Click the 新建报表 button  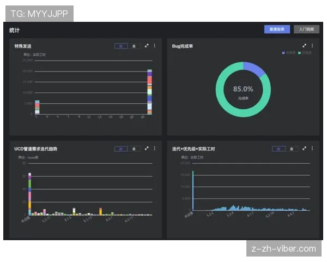(277, 29)
